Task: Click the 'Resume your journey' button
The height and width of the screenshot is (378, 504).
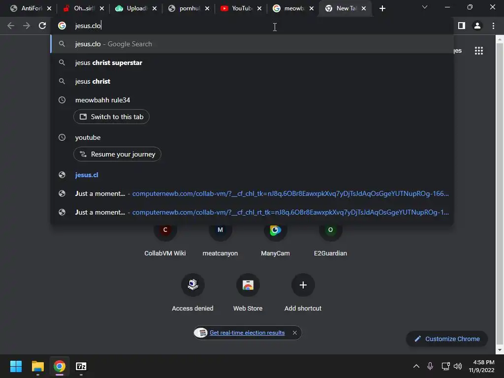Action: coord(117,154)
